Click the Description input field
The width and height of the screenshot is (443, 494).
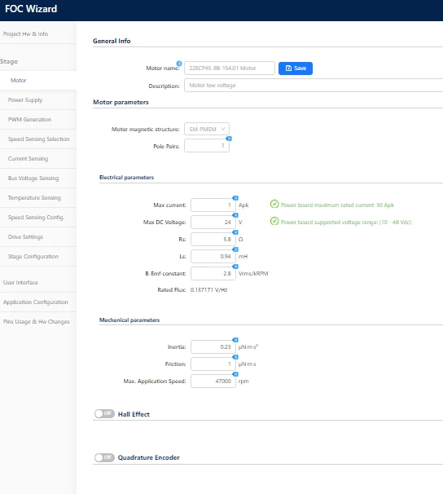(314, 86)
